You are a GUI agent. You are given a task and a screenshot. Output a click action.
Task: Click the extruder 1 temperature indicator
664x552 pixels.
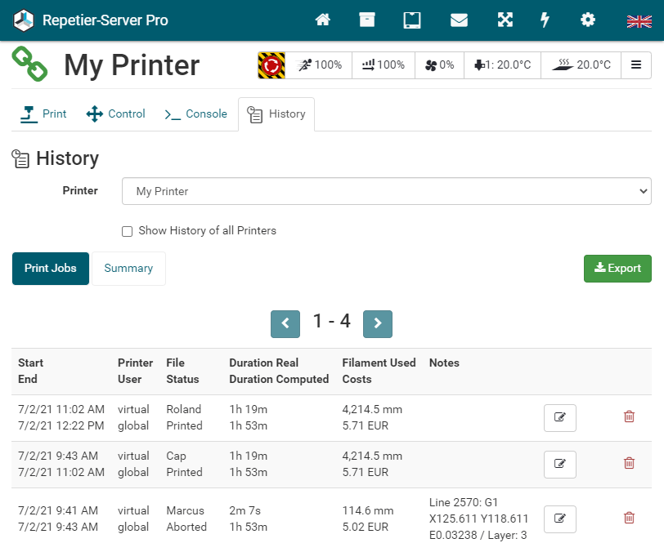click(x=502, y=65)
